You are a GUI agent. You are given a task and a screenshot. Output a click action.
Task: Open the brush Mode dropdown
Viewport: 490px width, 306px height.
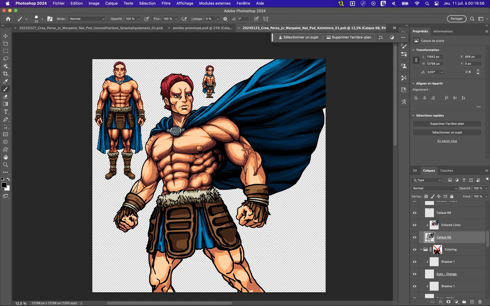87,19
